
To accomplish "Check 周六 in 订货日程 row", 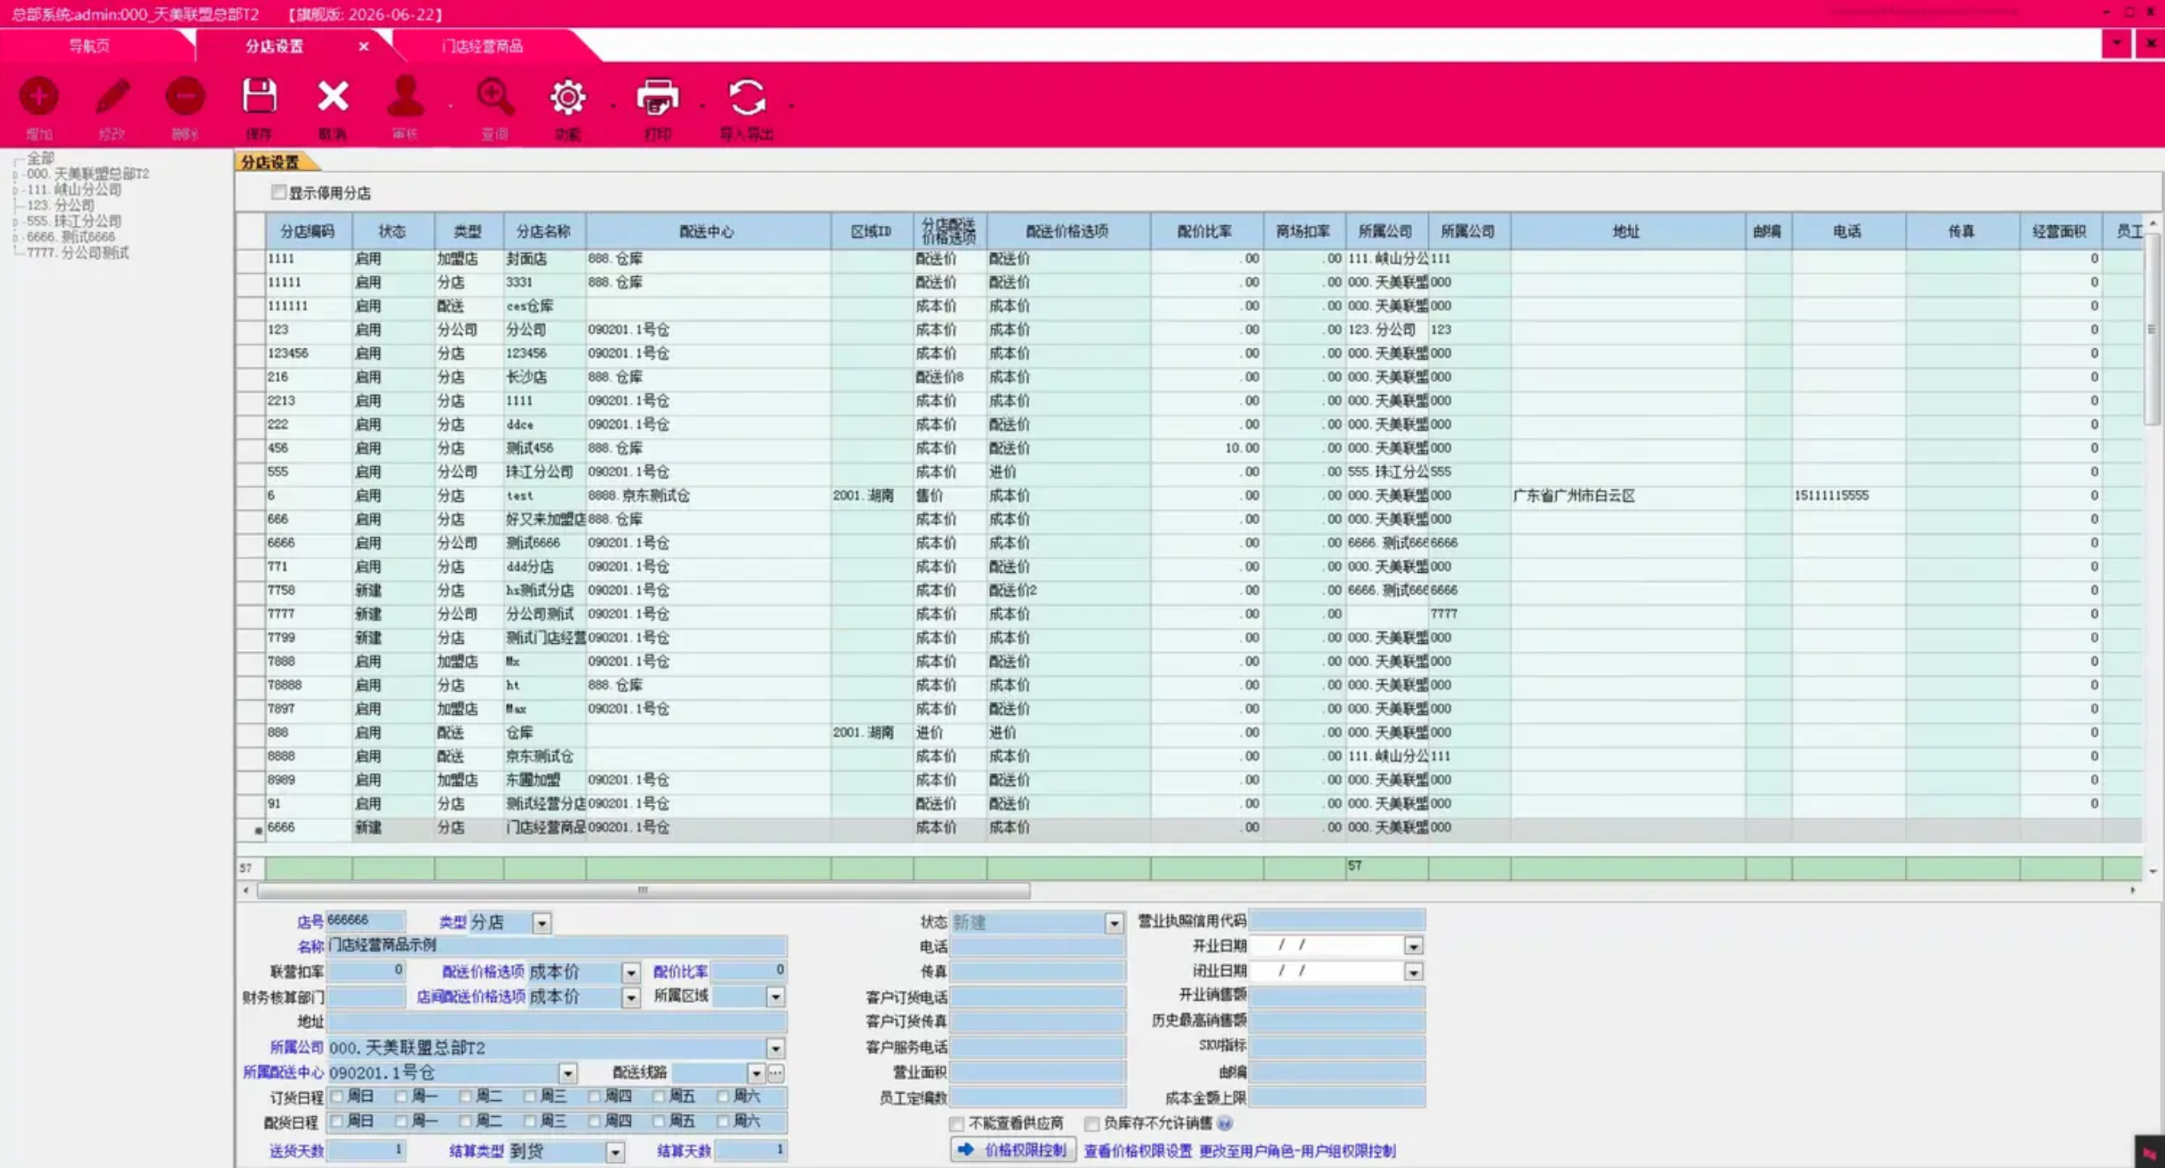I will [x=722, y=1097].
